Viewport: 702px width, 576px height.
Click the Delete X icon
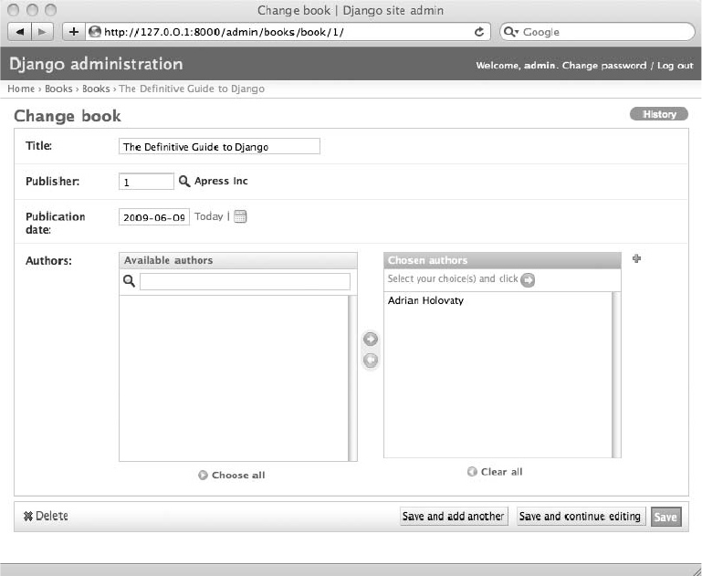[27, 516]
